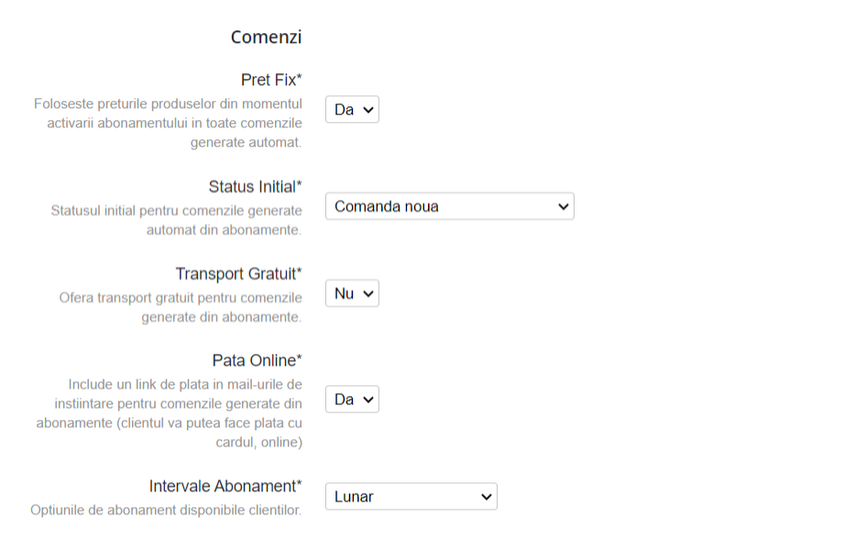The height and width of the screenshot is (539, 855).
Task: Click 'Lunar' value in Intervale Abonament
Action: pos(355,497)
